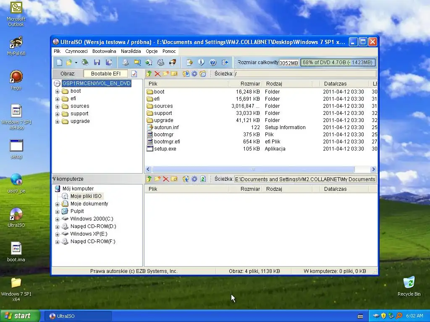Click Refresh icon in local toolbar
Image resolution: width=430 pixels, height=322 pixels.
click(x=203, y=179)
